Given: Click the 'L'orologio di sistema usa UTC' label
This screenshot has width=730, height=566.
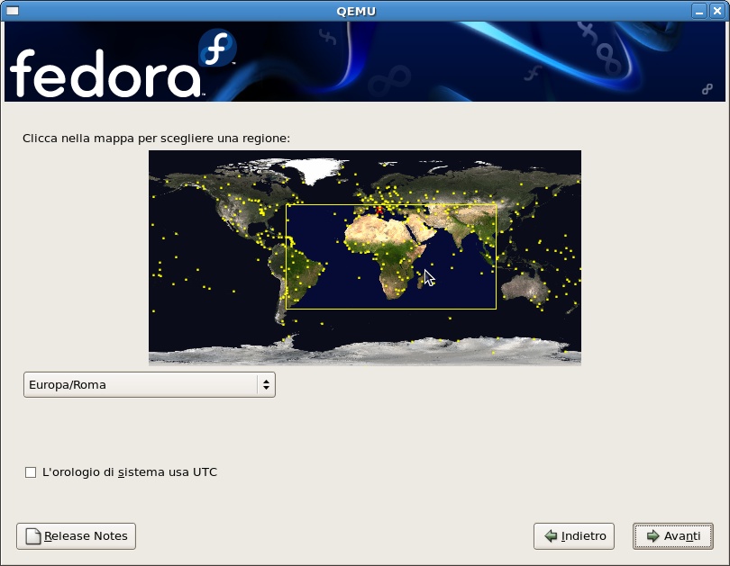Looking at the screenshot, I should (x=130, y=472).
